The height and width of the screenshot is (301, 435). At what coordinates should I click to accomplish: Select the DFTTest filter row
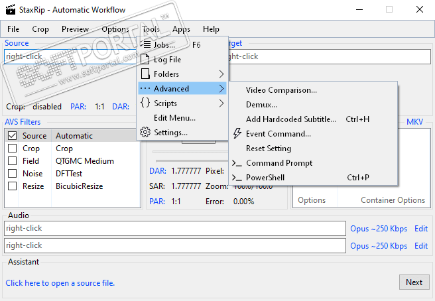pyautogui.click(x=73, y=174)
